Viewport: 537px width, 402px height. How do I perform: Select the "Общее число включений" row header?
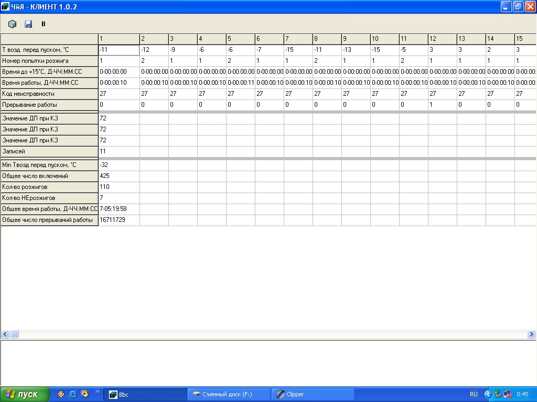(x=49, y=176)
